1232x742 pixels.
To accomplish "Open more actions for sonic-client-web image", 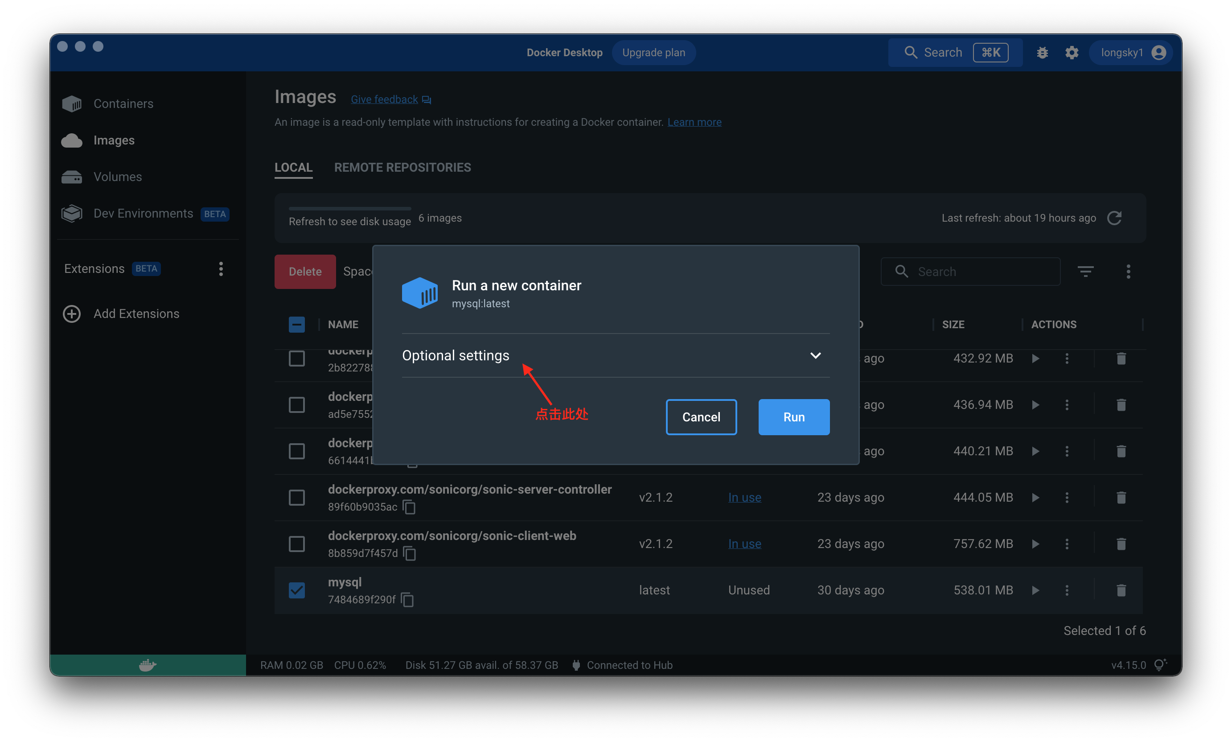I will (x=1067, y=544).
